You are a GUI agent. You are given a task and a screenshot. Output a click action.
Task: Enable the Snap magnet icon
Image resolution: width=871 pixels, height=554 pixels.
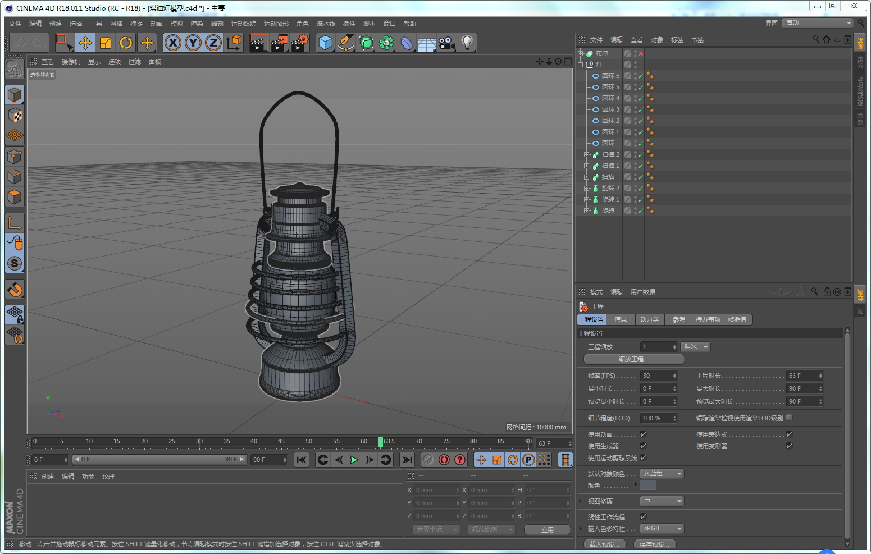click(x=15, y=289)
